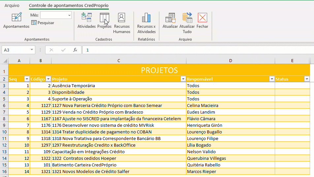
Task: Click the PROJETOS title cell
Action: click(x=159, y=70)
